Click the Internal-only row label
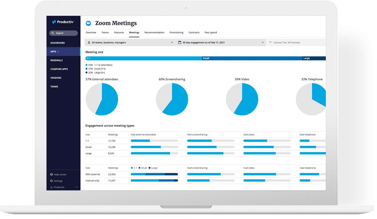This screenshot has width=377, height=219. pyautogui.click(x=92, y=181)
